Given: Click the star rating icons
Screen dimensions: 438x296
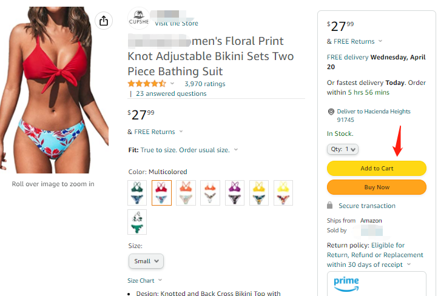Looking at the screenshot, I should 146,84.
